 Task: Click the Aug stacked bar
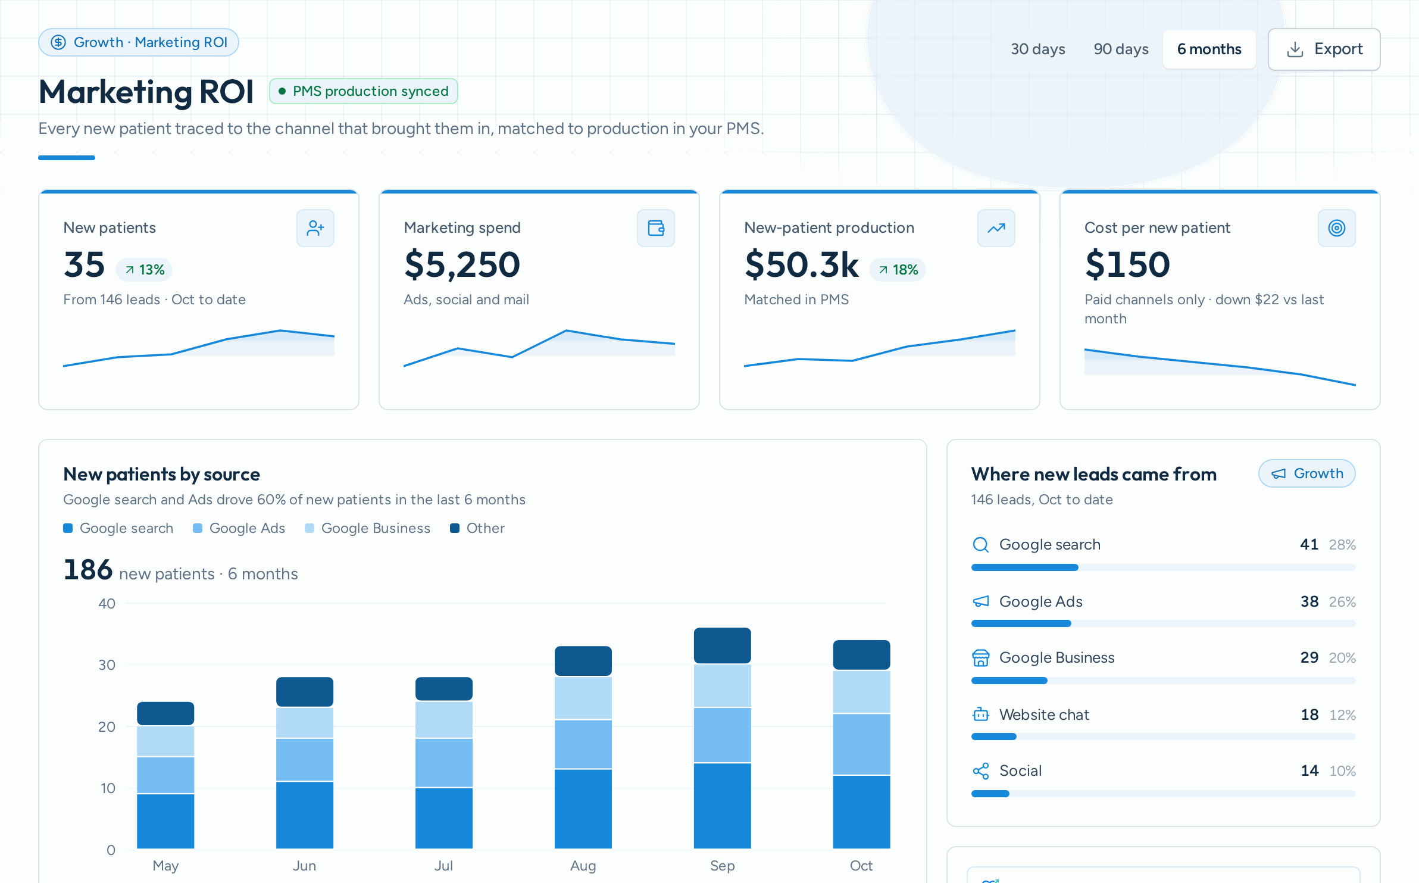coord(583,747)
